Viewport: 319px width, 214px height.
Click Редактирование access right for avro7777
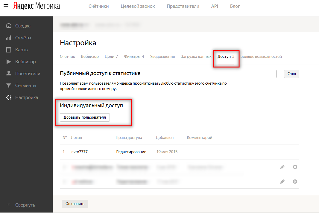click(131, 152)
